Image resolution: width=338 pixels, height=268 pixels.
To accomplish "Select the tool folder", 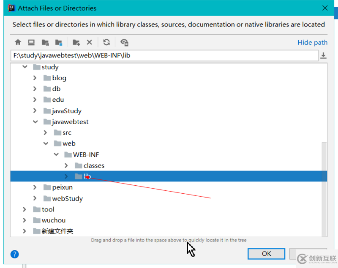I will tap(44, 209).
